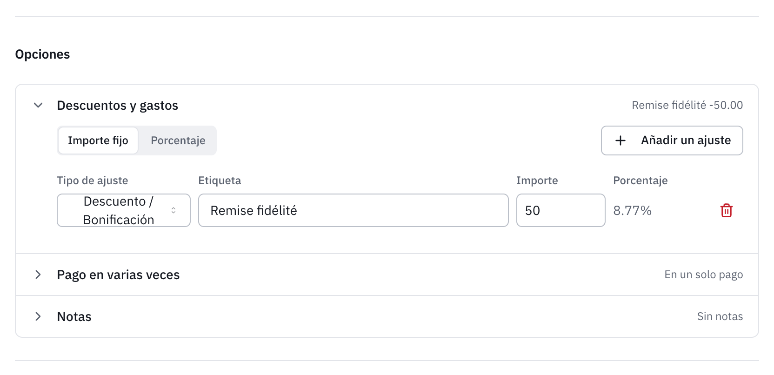Image resolution: width=774 pixels, height=375 pixels.
Task: Click the Importe field showing 50
Action: tap(560, 210)
